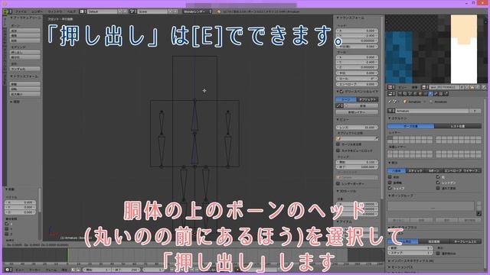Click the 拡大縮小 scale button
This screenshot has height=275, width=490.
coord(25,94)
